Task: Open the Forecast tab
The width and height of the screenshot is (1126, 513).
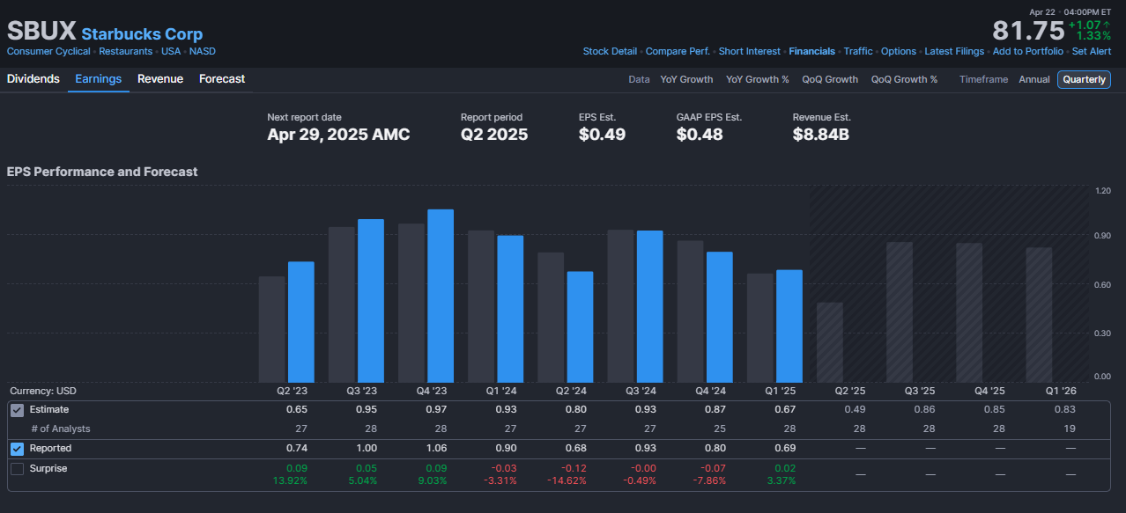Action: [x=222, y=79]
